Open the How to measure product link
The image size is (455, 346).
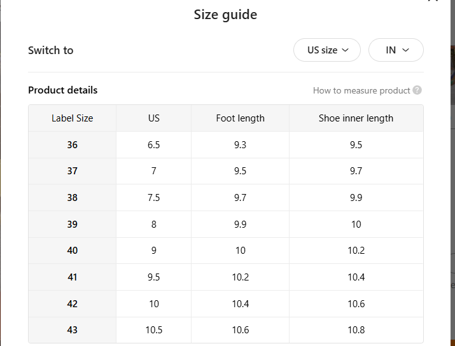(361, 90)
